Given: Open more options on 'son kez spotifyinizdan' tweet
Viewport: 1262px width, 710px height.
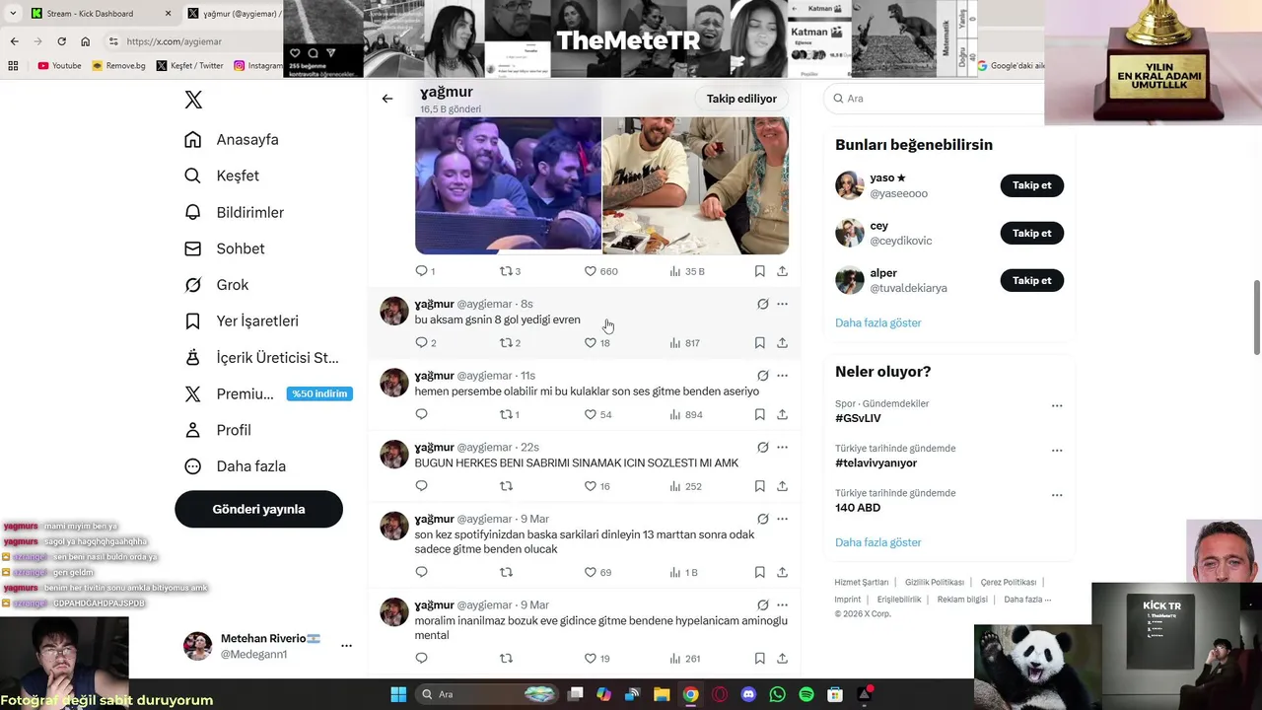Looking at the screenshot, I should [782, 519].
